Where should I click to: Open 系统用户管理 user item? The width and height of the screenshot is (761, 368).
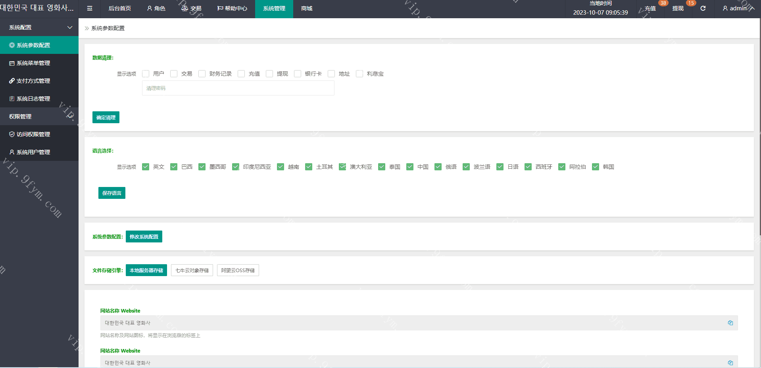tap(33, 152)
